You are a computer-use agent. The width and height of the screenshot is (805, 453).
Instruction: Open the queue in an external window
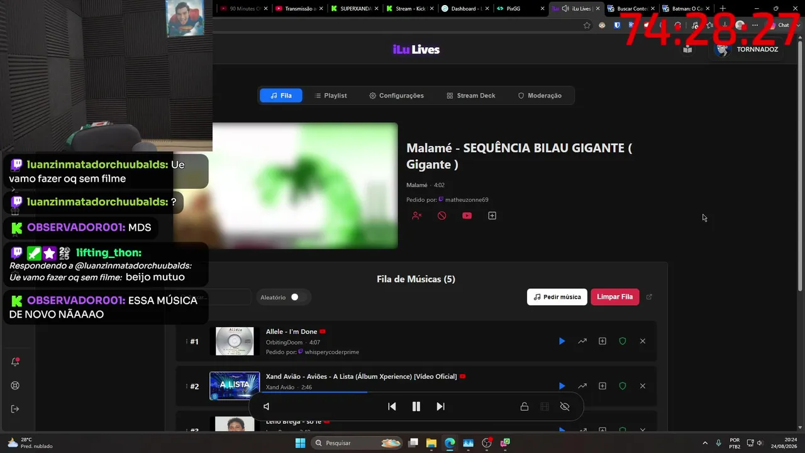pyautogui.click(x=650, y=297)
